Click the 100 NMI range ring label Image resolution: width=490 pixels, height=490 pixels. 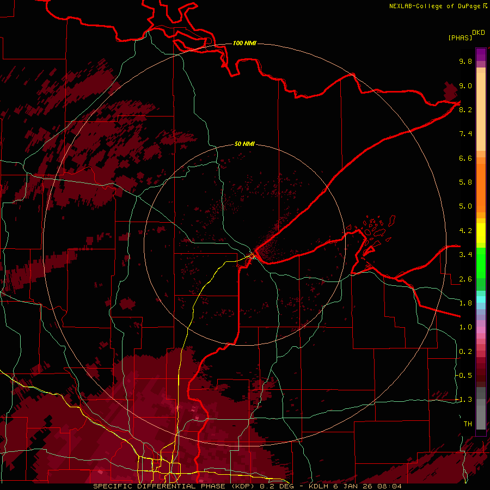244,43
